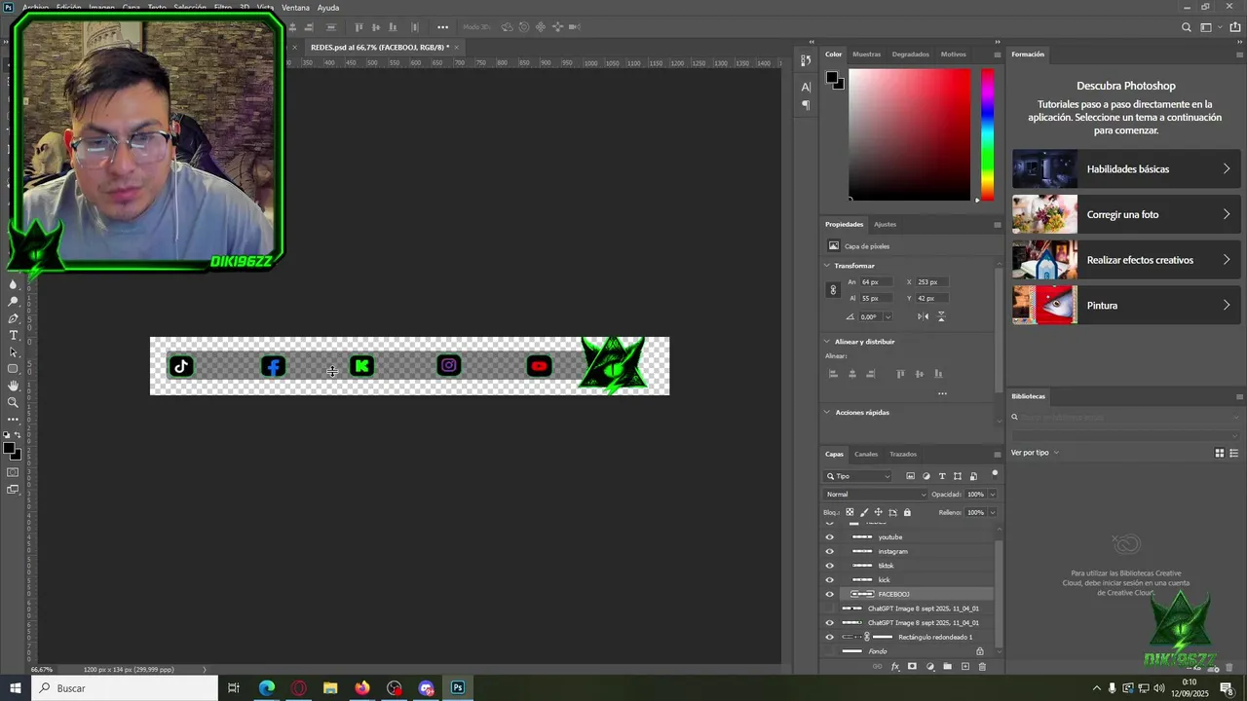Flip vertically in Transformar section
The height and width of the screenshot is (701, 1247).
[940, 316]
